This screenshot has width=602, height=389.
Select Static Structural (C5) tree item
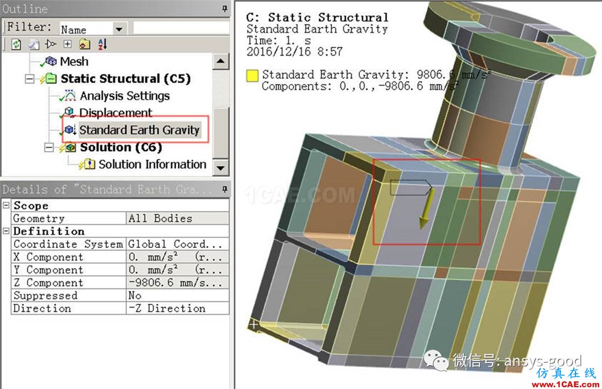(126, 79)
